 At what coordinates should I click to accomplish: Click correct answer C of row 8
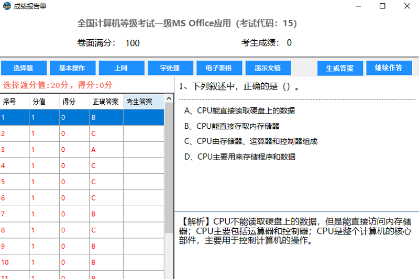(106, 230)
